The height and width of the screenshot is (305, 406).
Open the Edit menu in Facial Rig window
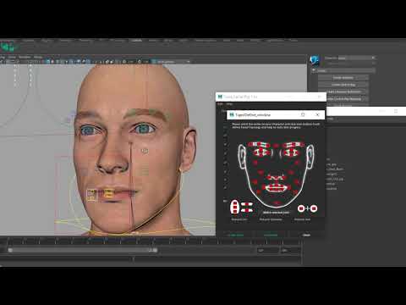pyautogui.click(x=220, y=104)
